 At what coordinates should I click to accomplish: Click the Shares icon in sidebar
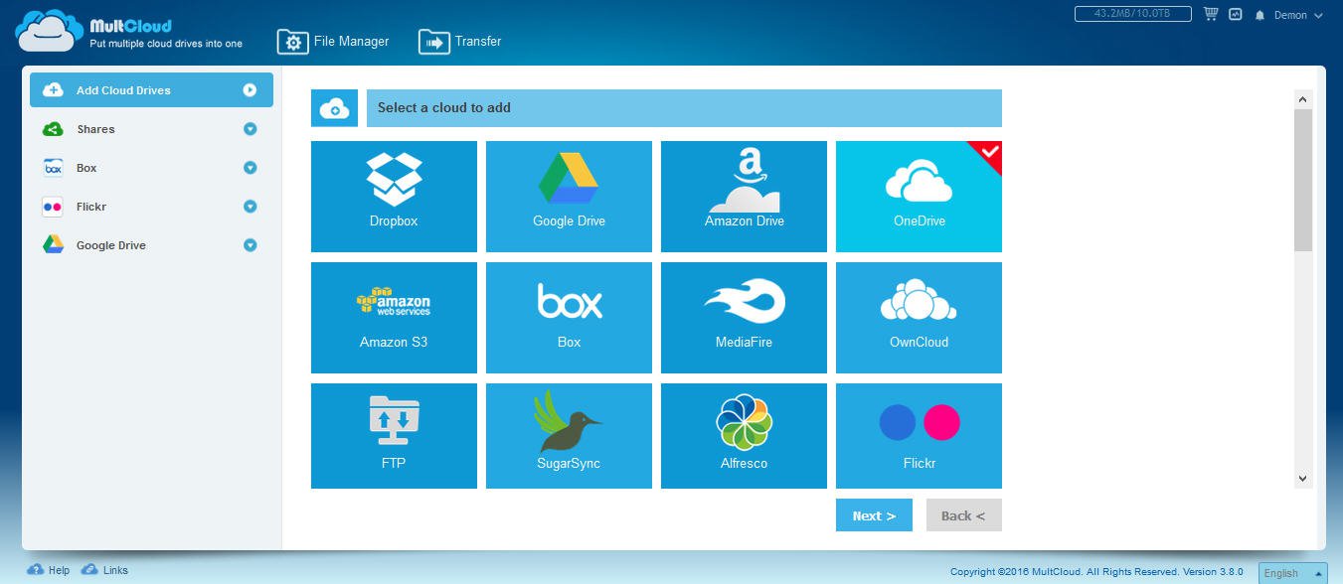[x=53, y=129]
